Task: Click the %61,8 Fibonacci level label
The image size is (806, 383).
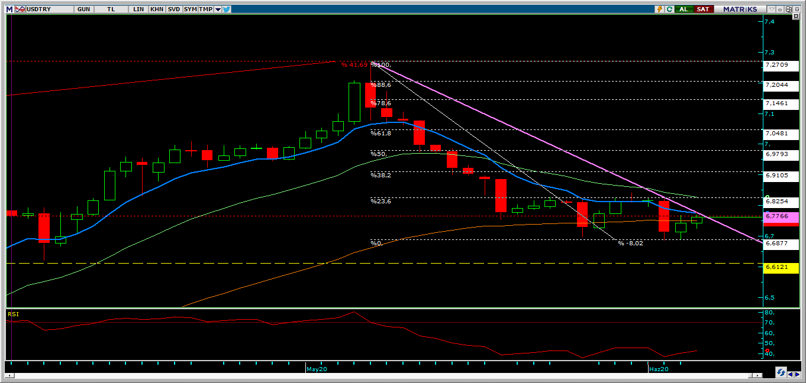Action: [x=381, y=134]
